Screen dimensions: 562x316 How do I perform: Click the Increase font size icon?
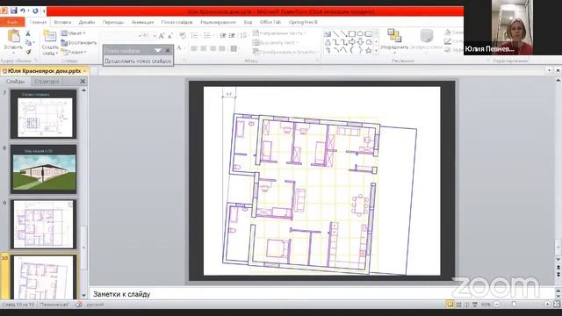coord(162,36)
